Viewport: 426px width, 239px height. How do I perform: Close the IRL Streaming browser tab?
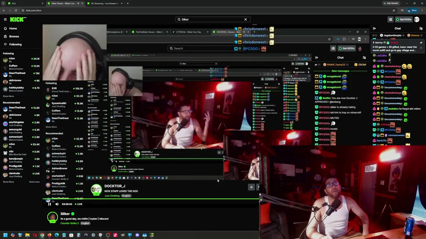coord(122,3)
